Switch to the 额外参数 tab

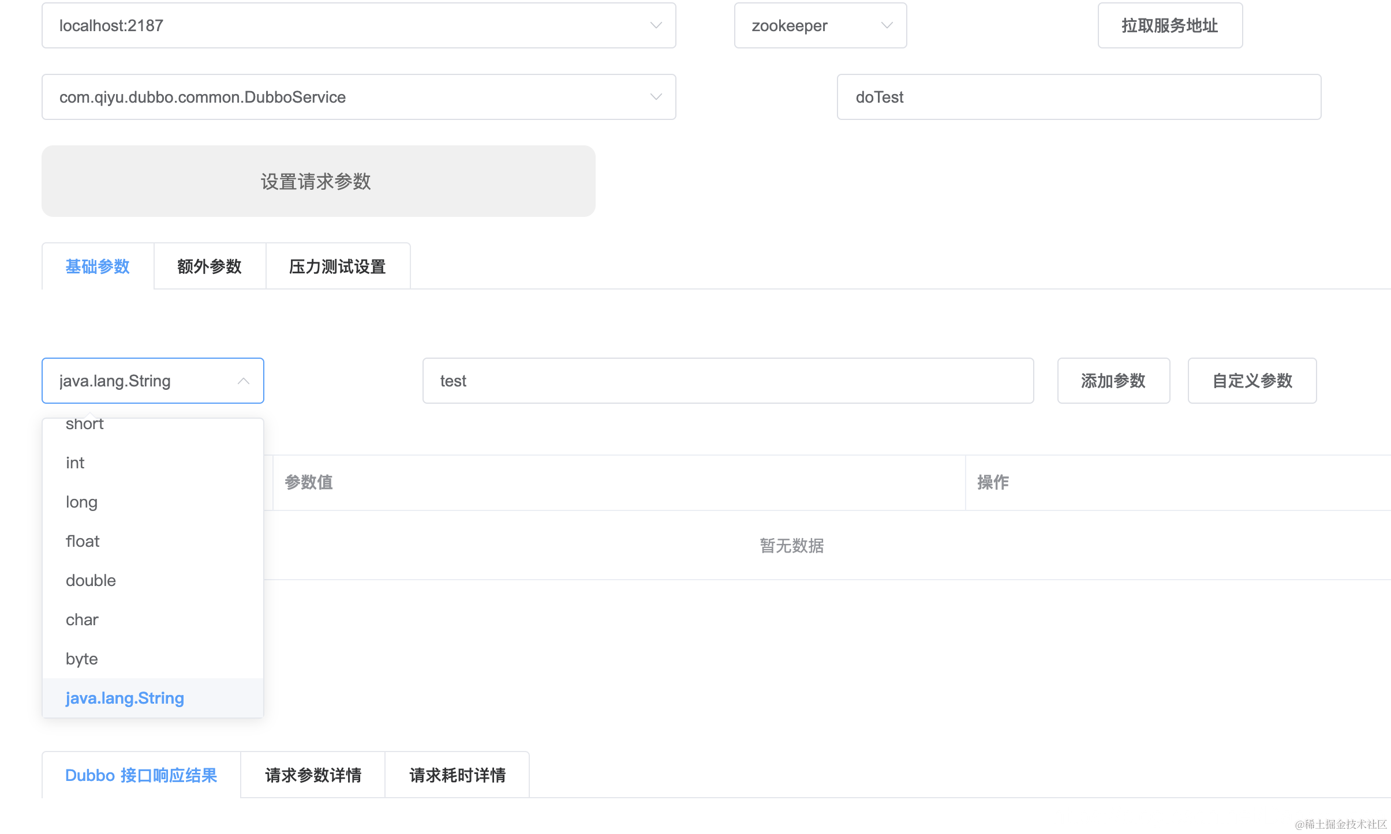point(210,266)
